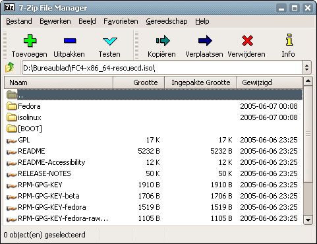Go up one folder level arrow icon

point(10,67)
